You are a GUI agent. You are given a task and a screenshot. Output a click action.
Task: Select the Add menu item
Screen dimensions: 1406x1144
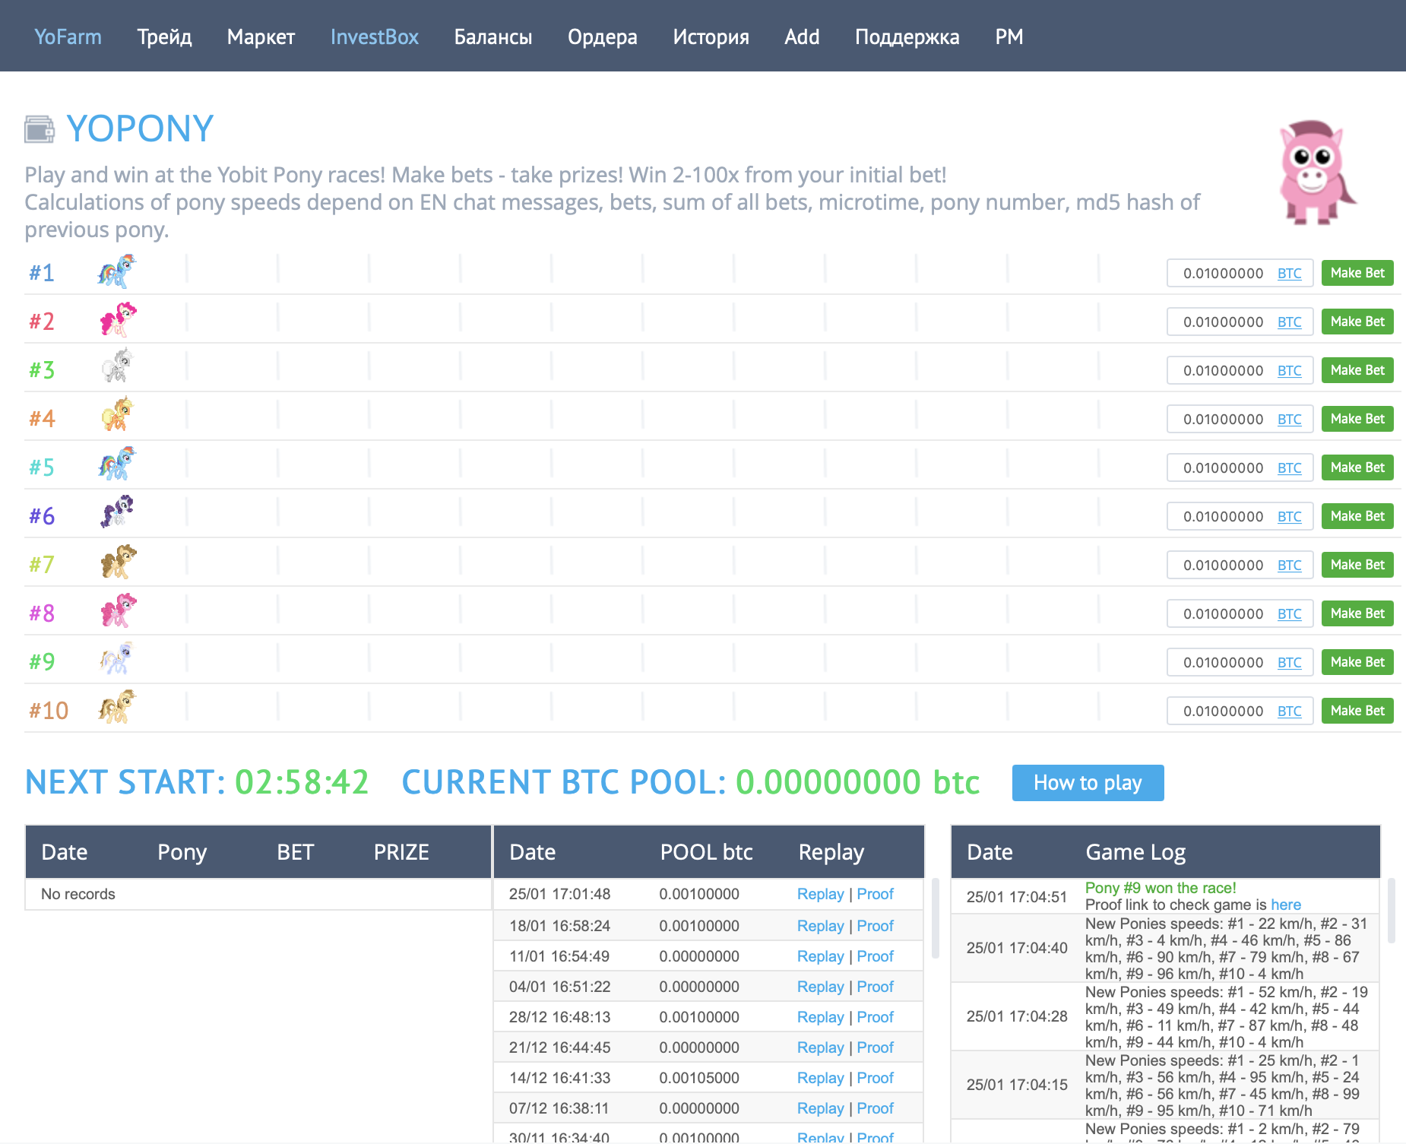coord(802,36)
